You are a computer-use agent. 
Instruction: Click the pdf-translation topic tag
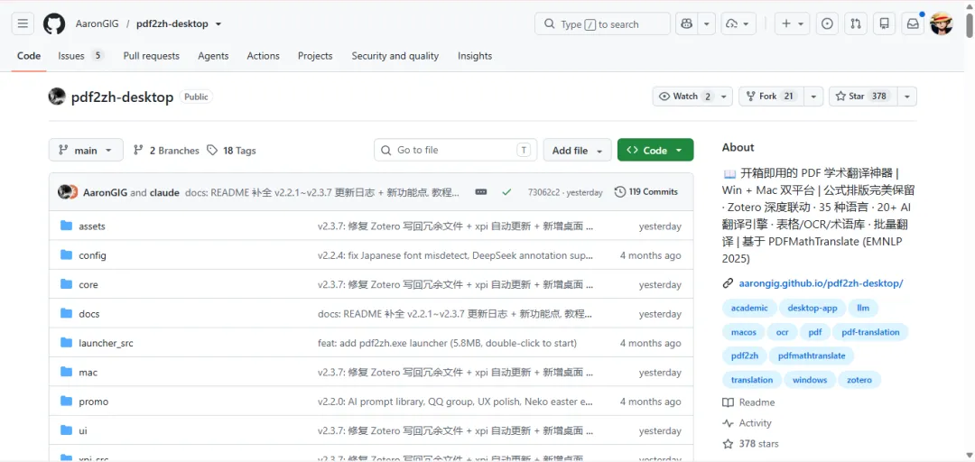coord(870,332)
